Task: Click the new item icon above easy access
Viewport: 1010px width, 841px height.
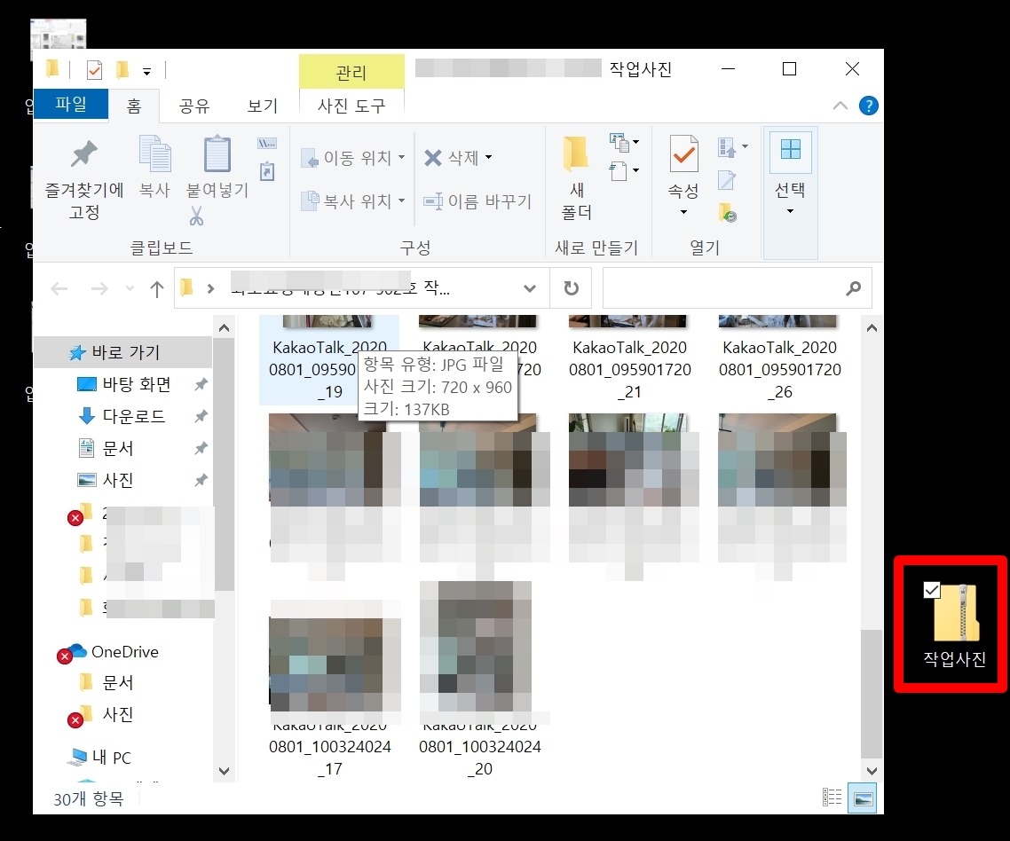Action: click(x=624, y=142)
